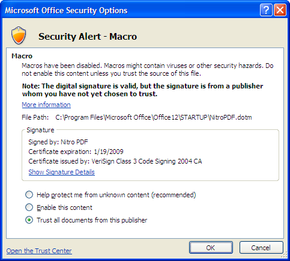Click the Macros have been disabled message
This screenshot has height=261, width=290.
pos(148,69)
